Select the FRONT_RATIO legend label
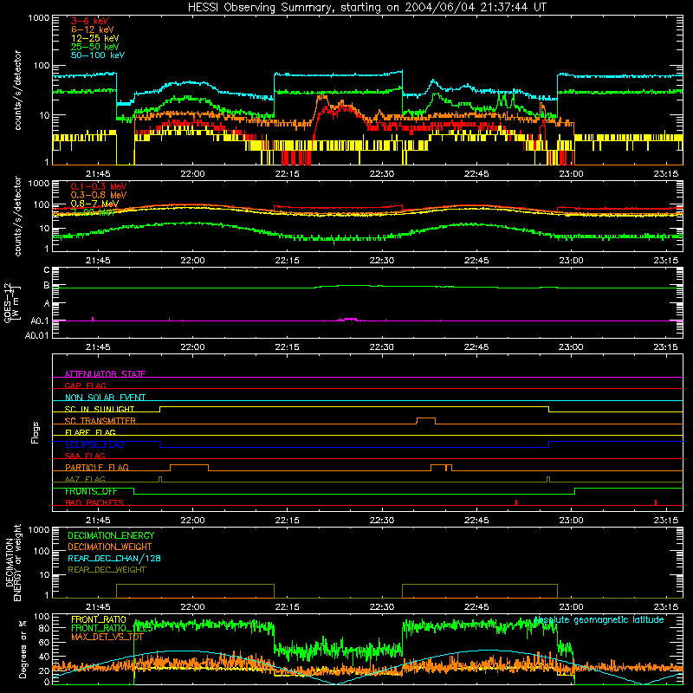 click(x=99, y=619)
